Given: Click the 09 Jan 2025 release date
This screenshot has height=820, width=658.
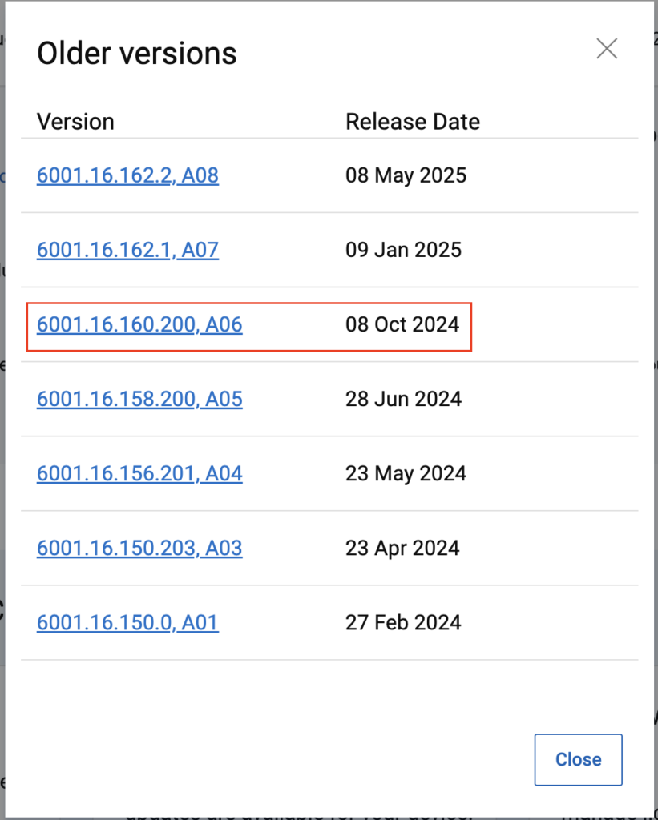Looking at the screenshot, I should pyautogui.click(x=403, y=250).
